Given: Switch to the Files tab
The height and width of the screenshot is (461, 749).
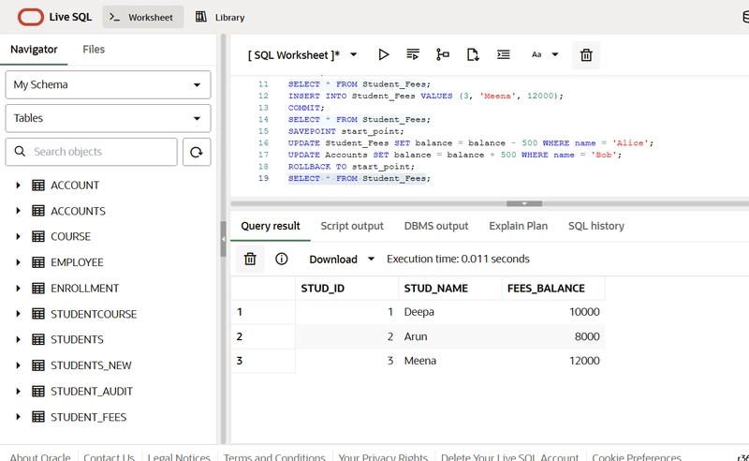Looking at the screenshot, I should [94, 50].
